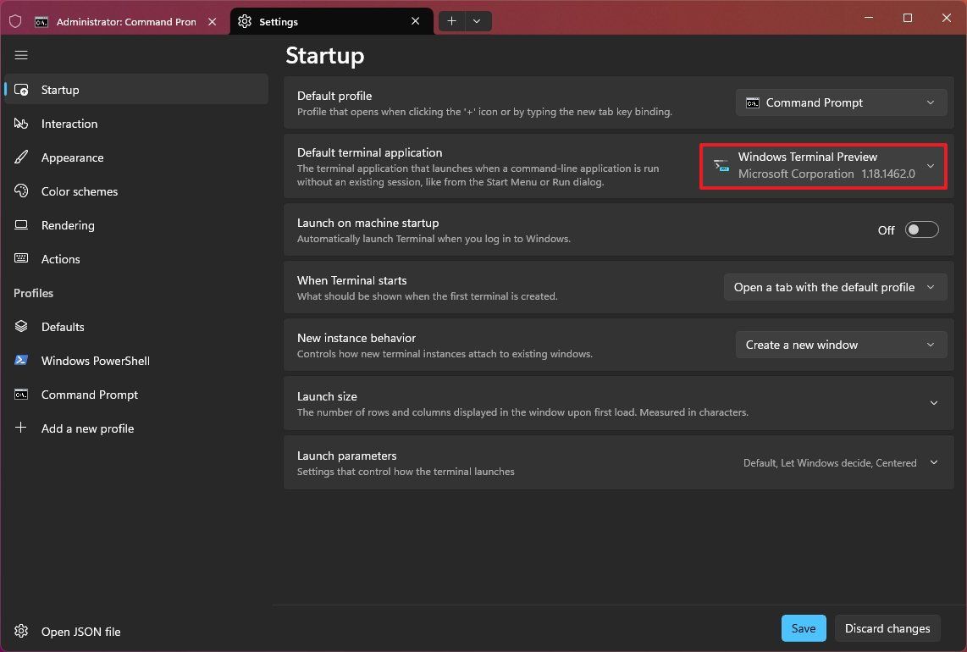
Task: Open the New instance behavior dropdown
Action: point(841,345)
